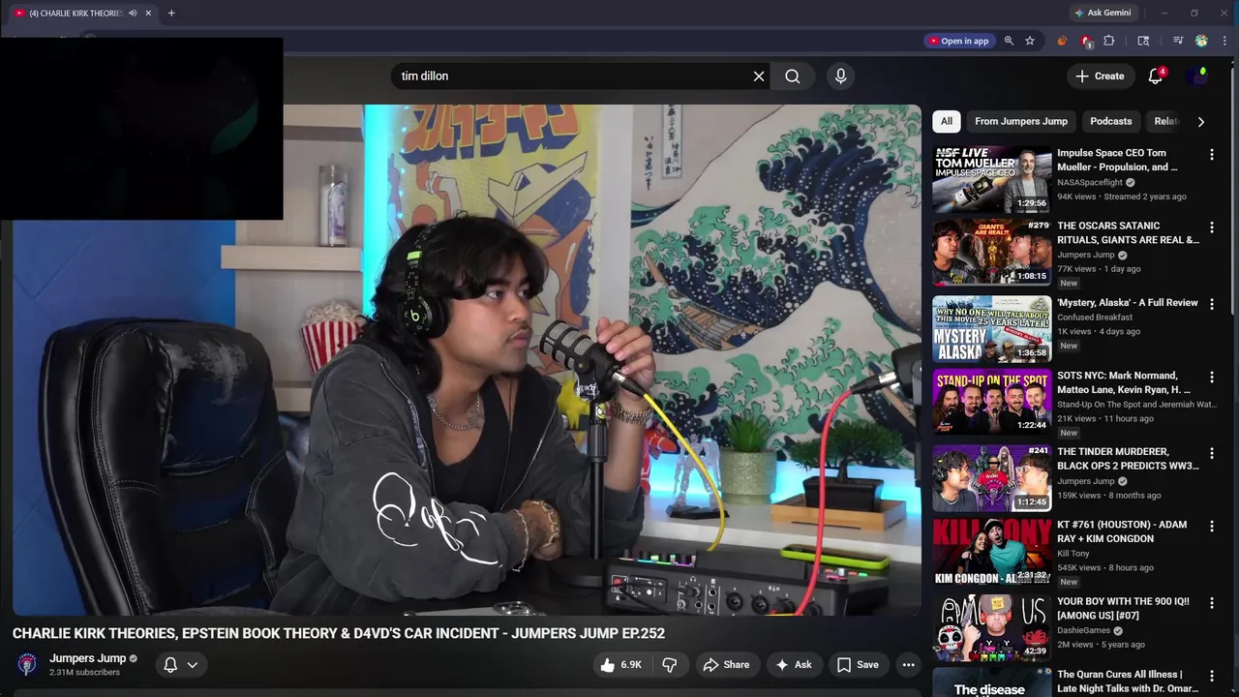This screenshot has height=697, width=1239.
Task: Open The Tinder Murderer #241 thumbnail
Action: 991,477
